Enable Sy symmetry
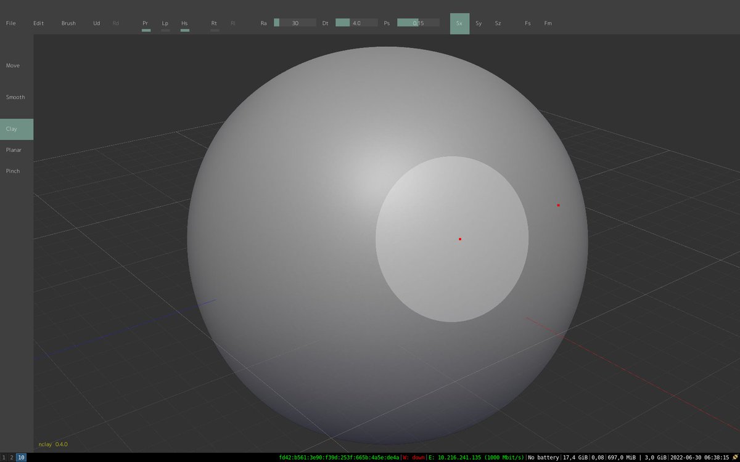740x462 pixels. [479, 23]
